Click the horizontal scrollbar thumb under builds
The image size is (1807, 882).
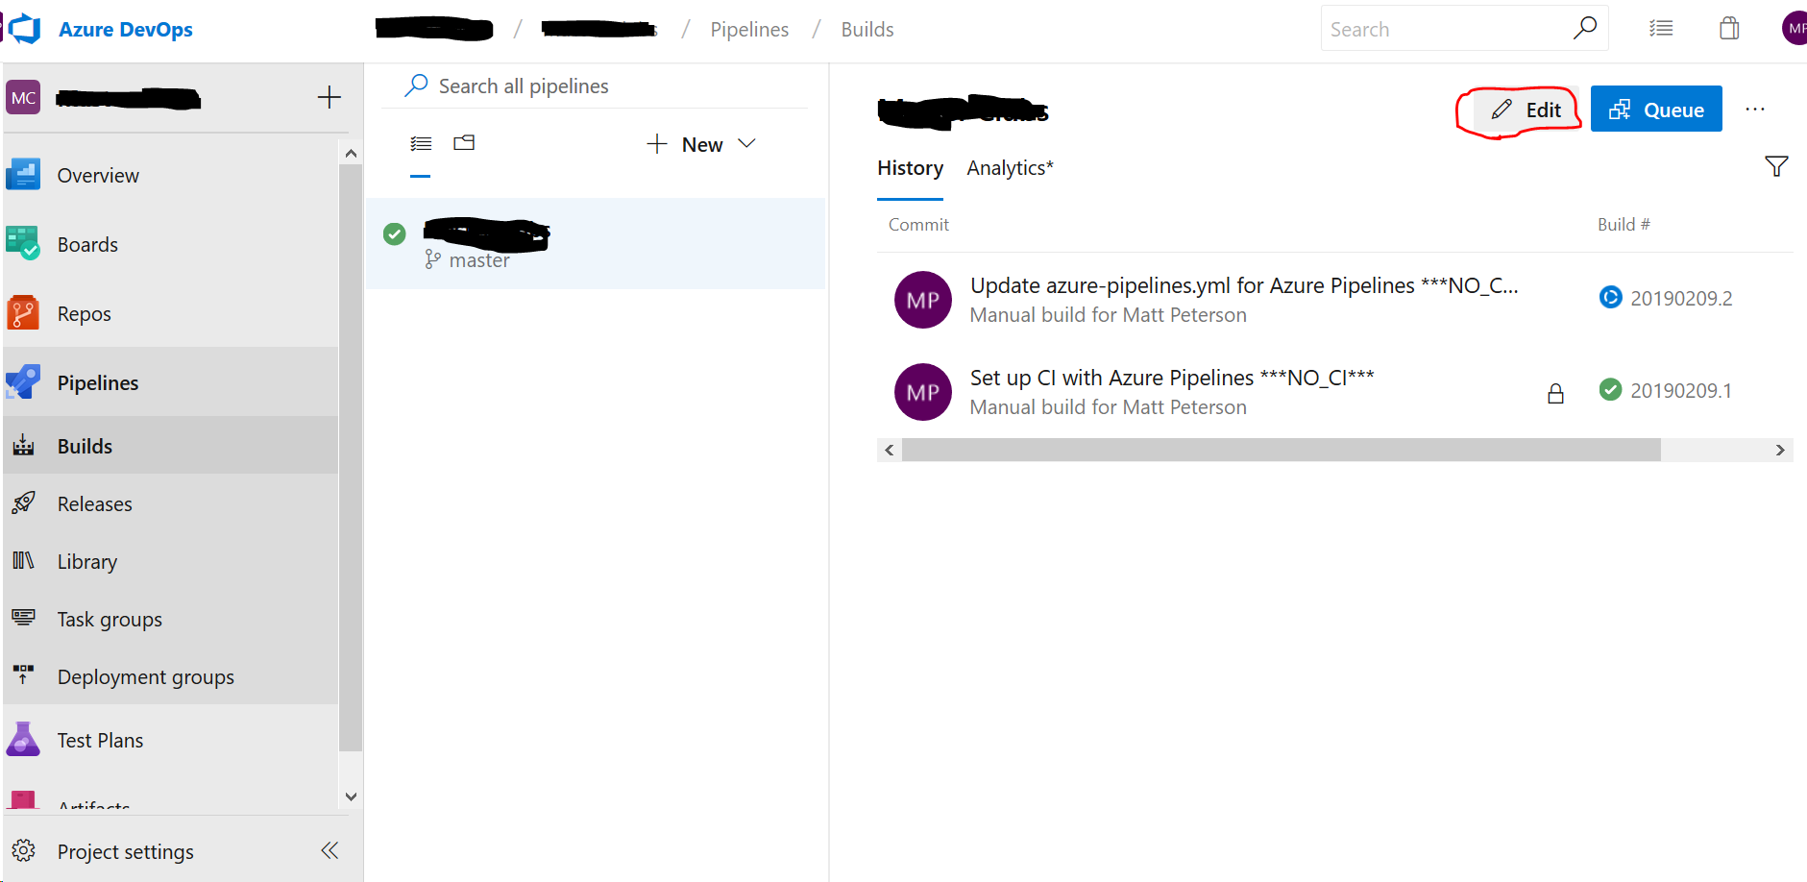tap(1282, 450)
